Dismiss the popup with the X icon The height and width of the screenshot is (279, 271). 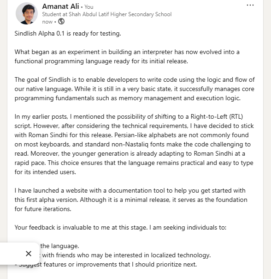pyautogui.click(x=29, y=254)
